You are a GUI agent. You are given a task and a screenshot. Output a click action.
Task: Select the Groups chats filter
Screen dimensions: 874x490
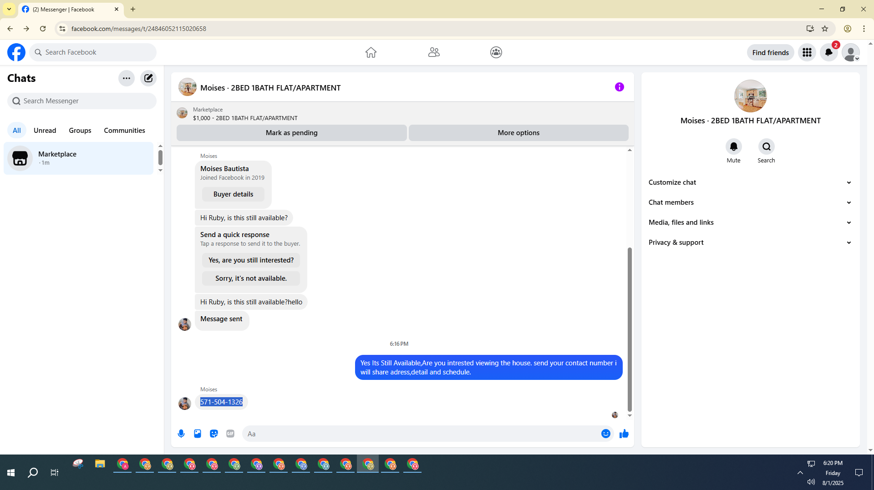80,131
